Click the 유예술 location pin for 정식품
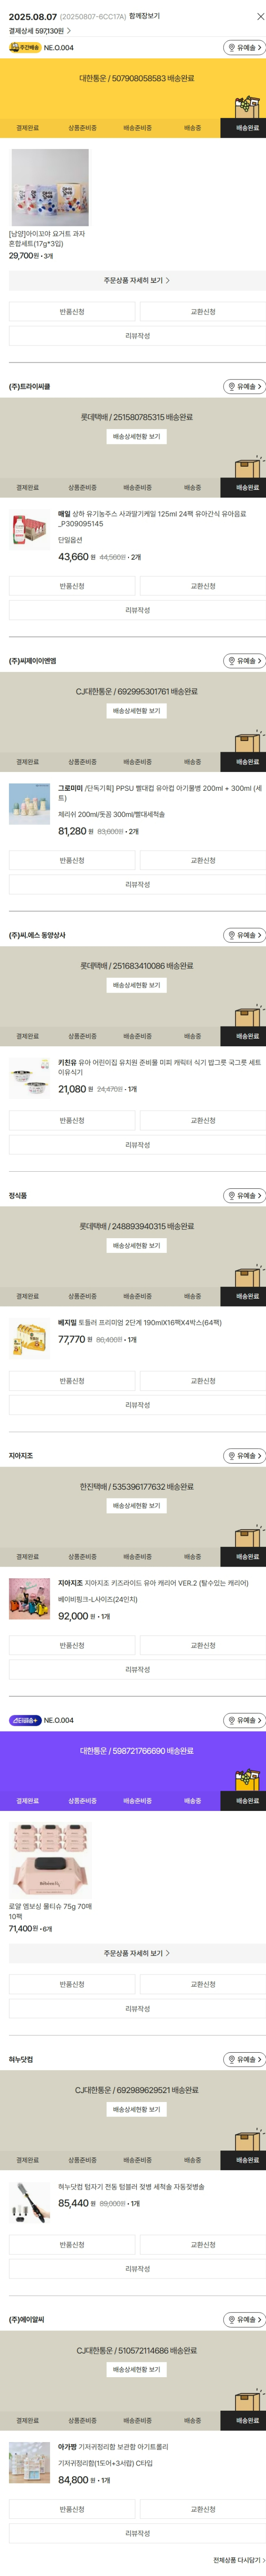This screenshot has height=2576, width=266. 244,1195
